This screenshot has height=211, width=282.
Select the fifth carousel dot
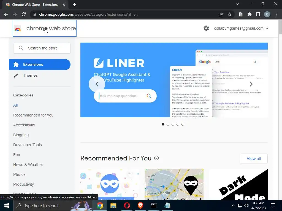coord(183,124)
